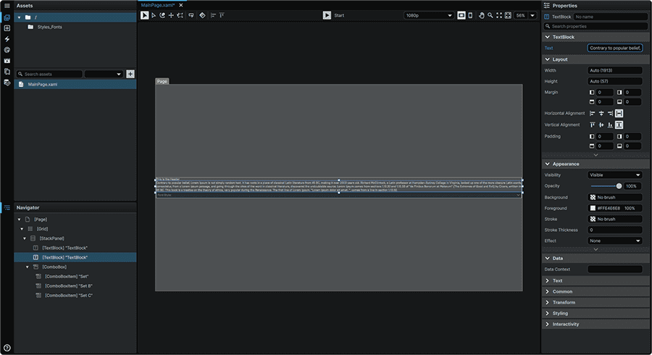Click the Width Auto (1913) field
652x355 pixels.
pyautogui.click(x=615, y=71)
